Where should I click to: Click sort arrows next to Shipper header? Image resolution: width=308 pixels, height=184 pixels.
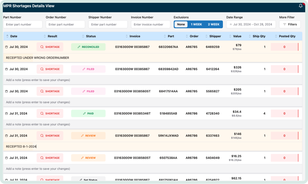click(x=206, y=36)
